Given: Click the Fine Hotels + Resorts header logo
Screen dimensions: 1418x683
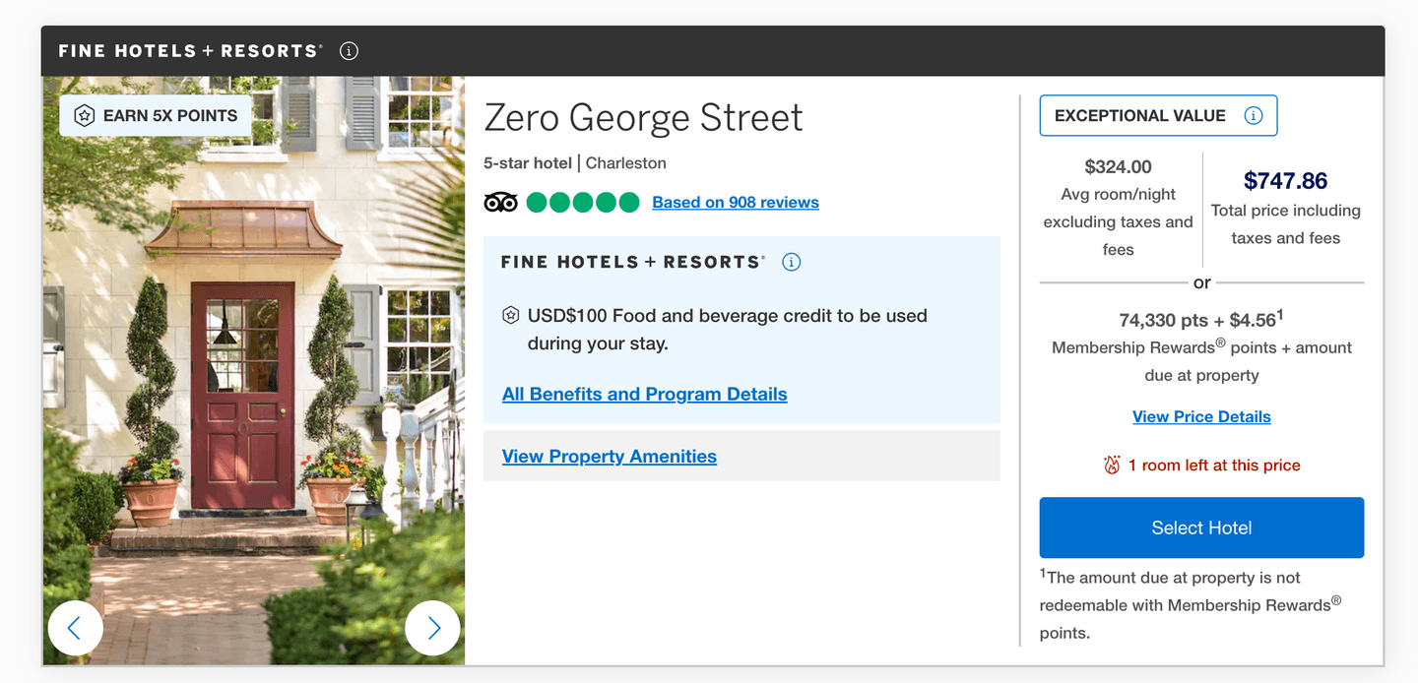Looking at the screenshot, I should point(190,51).
